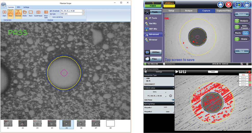Collapse the Connection Type section

coord(173,75)
